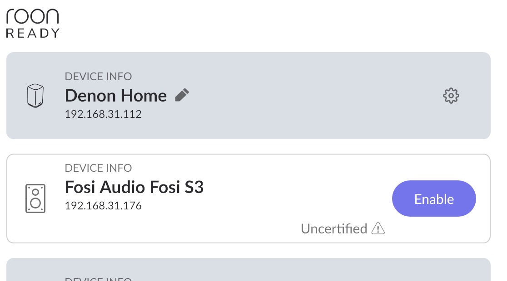The image size is (507, 281).
Task: Click IP address 192.168.31.176
Action: [x=102, y=205]
